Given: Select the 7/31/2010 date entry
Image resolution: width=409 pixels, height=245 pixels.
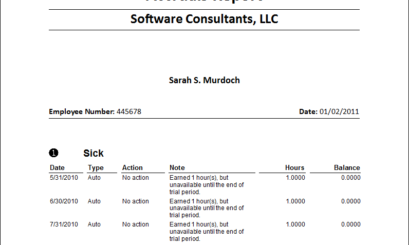Looking at the screenshot, I should pos(64,224).
